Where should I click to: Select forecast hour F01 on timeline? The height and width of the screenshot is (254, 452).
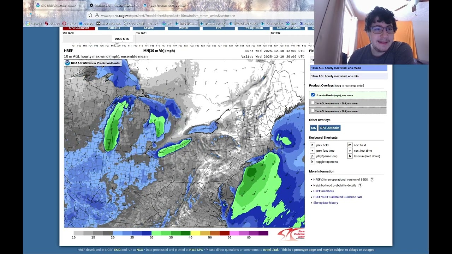coord(73,46)
